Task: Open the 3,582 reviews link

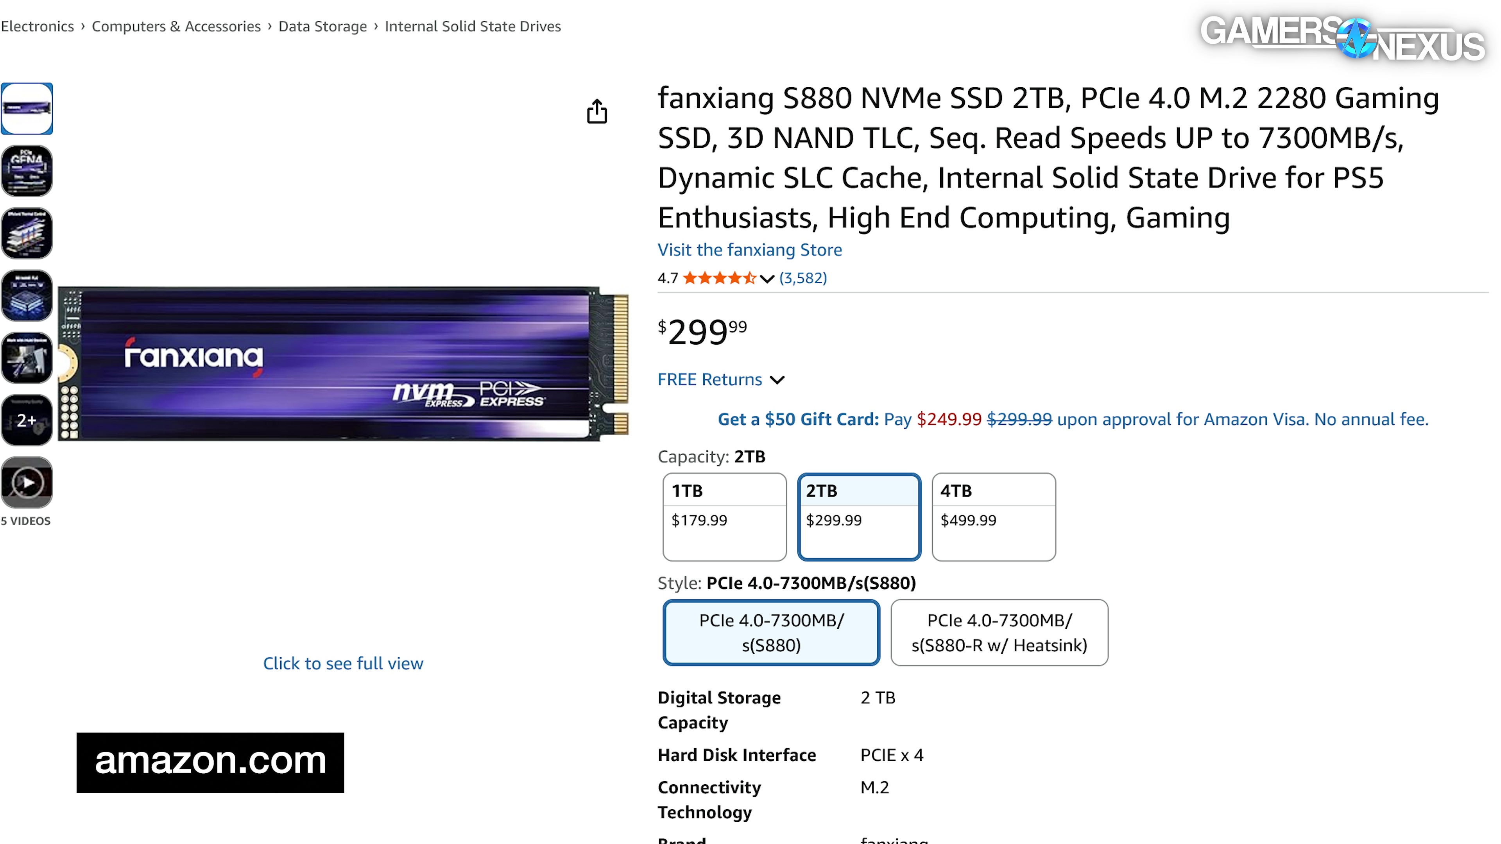Action: pos(803,278)
